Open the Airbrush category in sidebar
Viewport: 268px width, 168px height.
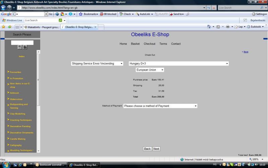(14, 93)
